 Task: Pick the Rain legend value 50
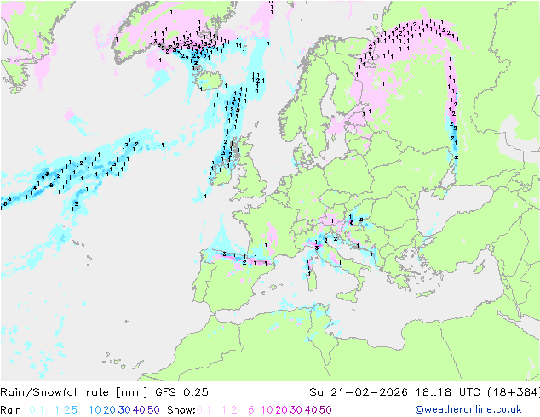pyautogui.click(x=153, y=410)
